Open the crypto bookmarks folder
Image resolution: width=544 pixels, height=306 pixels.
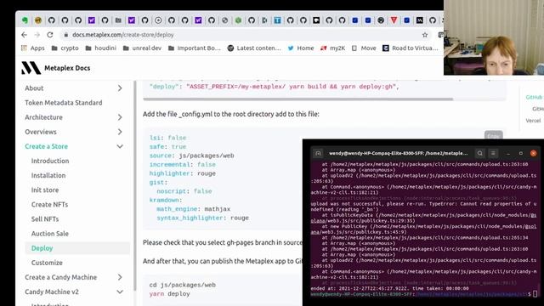pyautogui.click(x=65, y=48)
